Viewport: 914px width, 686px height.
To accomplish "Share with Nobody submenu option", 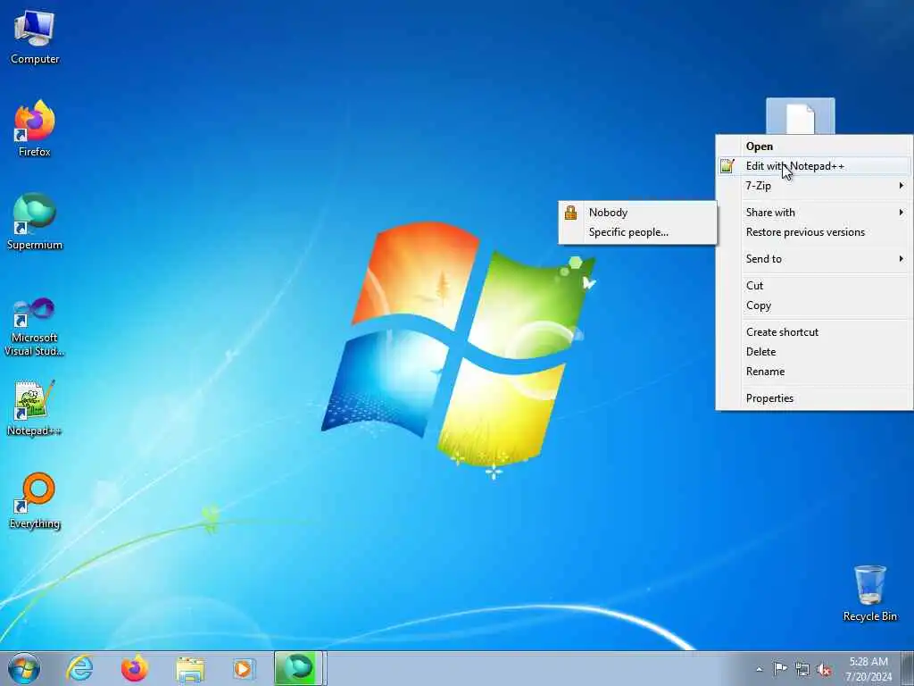I will [x=637, y=213].
